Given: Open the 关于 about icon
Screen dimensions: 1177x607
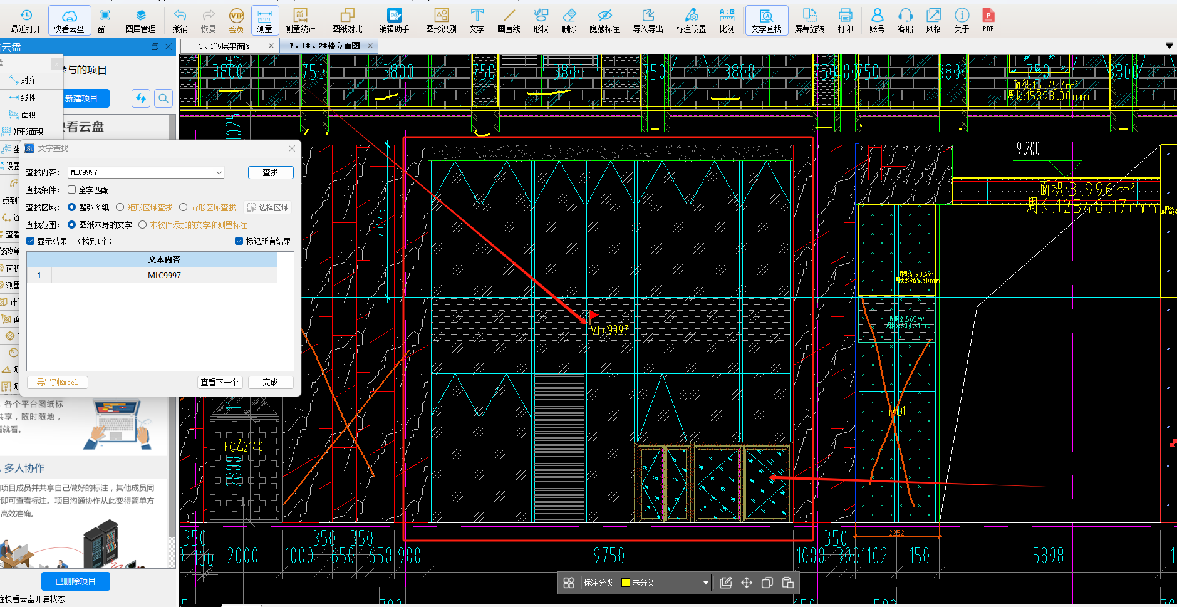Looking at the screenshot, I should coord(962,21).
